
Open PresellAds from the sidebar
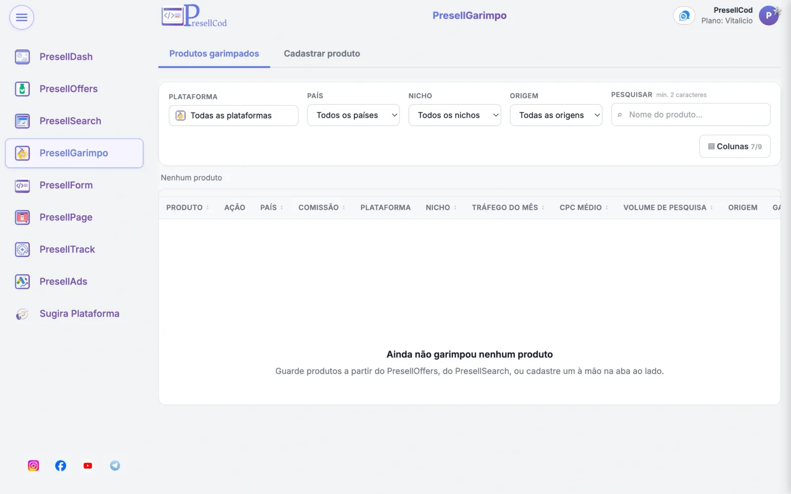pyautogui.click(x=74, y=282)
